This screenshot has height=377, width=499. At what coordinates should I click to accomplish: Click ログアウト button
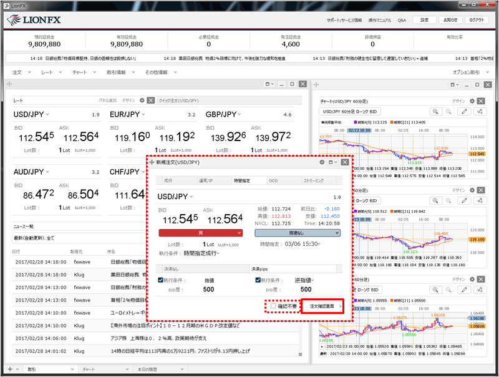(x=477, y=20)
